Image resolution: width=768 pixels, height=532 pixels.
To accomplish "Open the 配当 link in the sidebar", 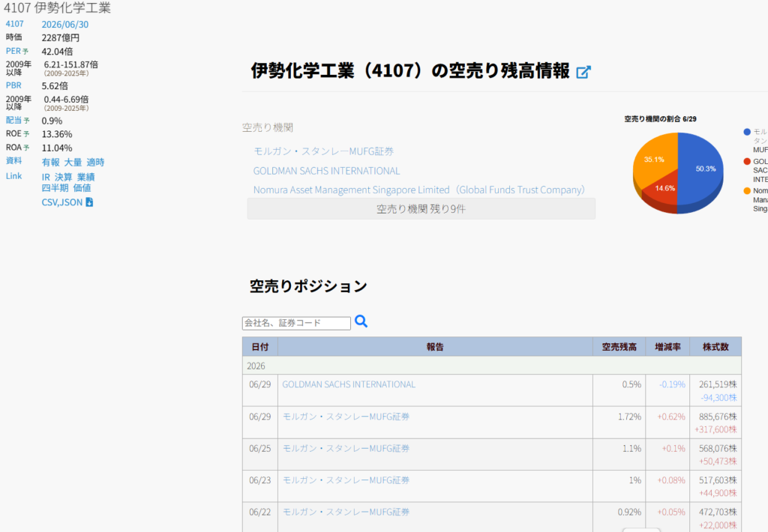I will 13,120.
